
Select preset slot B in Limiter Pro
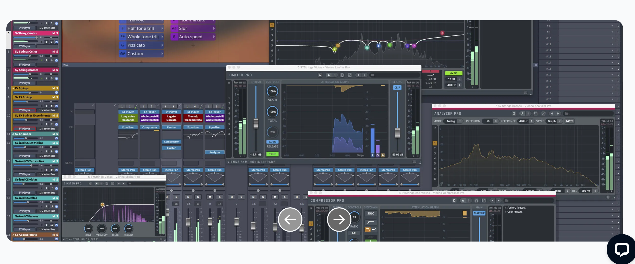335,75
